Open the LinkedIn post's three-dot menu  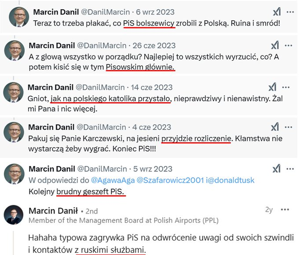tap(286, 210)
